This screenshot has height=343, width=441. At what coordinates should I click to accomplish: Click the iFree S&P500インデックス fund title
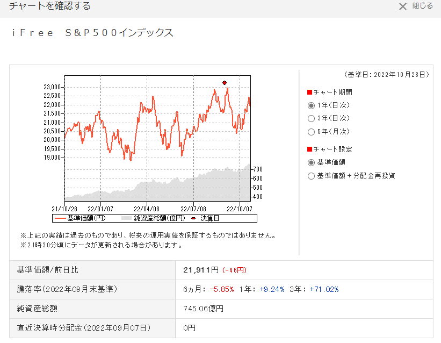pyautogui.click(x=92, y=33)
